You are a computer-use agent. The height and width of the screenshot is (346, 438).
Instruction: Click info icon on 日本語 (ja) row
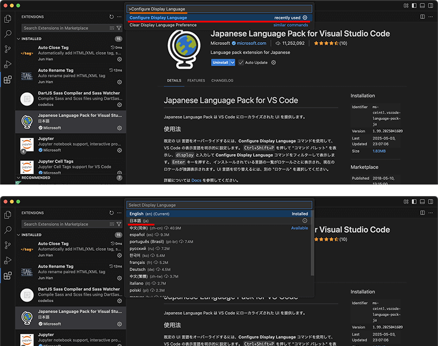305,221
